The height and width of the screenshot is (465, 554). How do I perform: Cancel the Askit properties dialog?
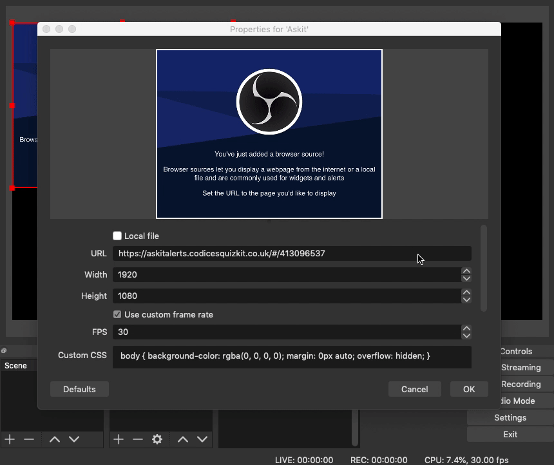point(414,389)
